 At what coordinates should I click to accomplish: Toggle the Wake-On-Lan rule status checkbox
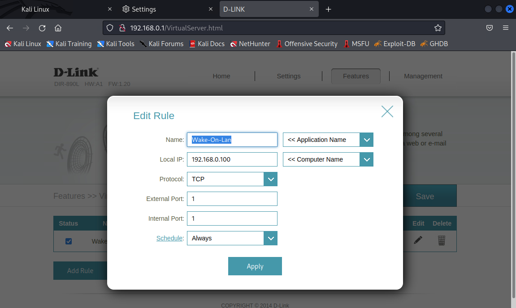(x=69, y=241)
